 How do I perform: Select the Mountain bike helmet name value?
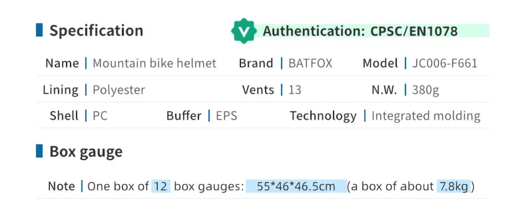(x=154, y=63)
